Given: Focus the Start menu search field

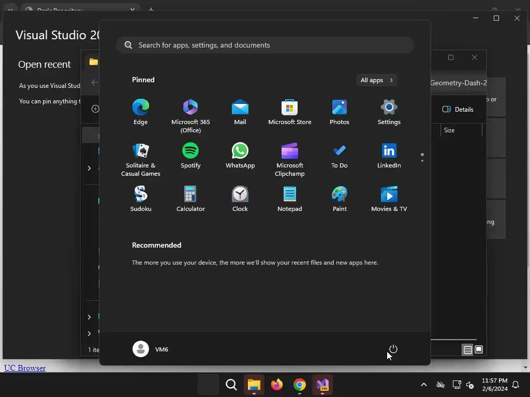Looking at the screenshot, I should click(x=264, y=45).
